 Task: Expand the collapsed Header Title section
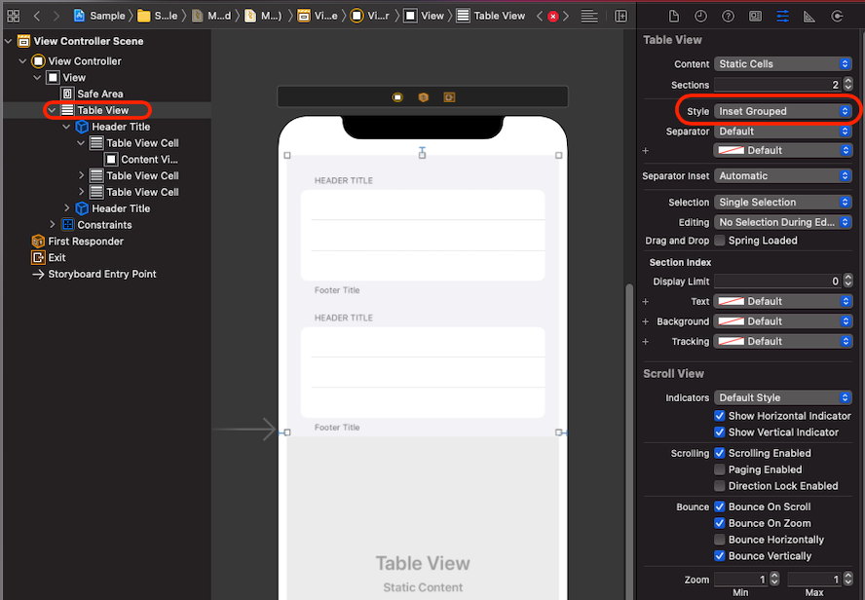[67, 207]
